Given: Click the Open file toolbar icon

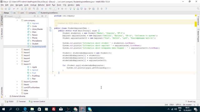Looking at the screenshot, I should (2, 9).
